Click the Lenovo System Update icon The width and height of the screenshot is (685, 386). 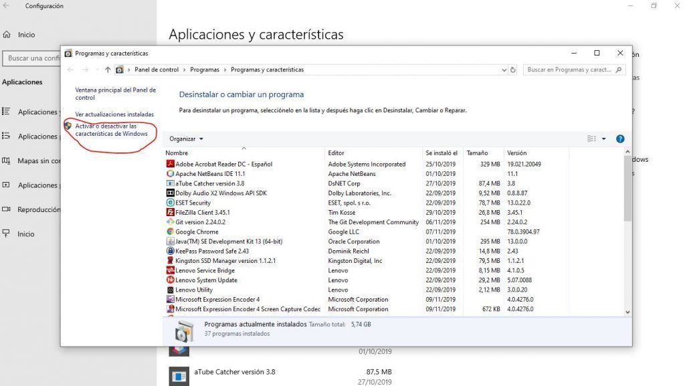171,280
